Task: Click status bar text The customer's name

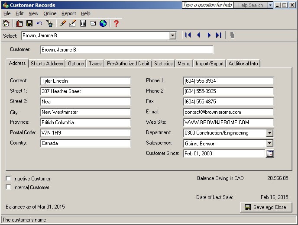Action: (24, 220)
